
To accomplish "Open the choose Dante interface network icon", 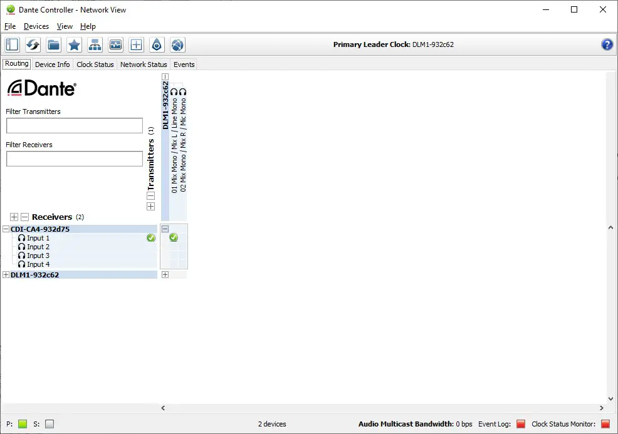I will click(x=95, y=44).
